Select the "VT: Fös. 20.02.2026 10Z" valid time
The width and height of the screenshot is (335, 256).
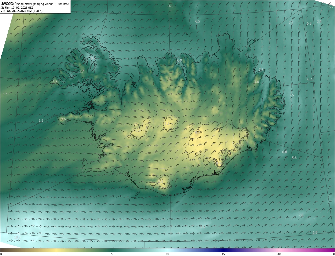pos(16,11)
